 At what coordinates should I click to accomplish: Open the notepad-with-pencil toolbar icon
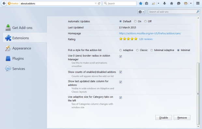pos(153,4)
